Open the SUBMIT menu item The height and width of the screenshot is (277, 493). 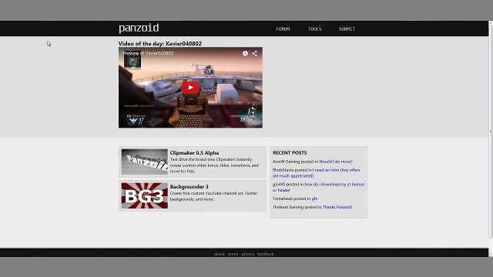pyautogui.click(x=347, y=29)
